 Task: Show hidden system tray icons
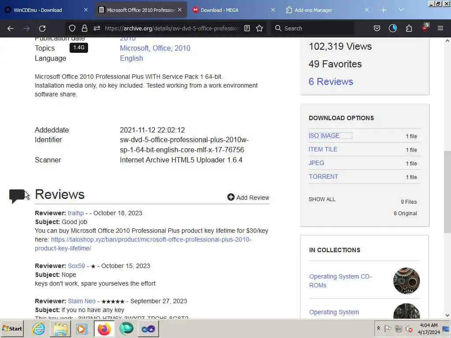378,328
